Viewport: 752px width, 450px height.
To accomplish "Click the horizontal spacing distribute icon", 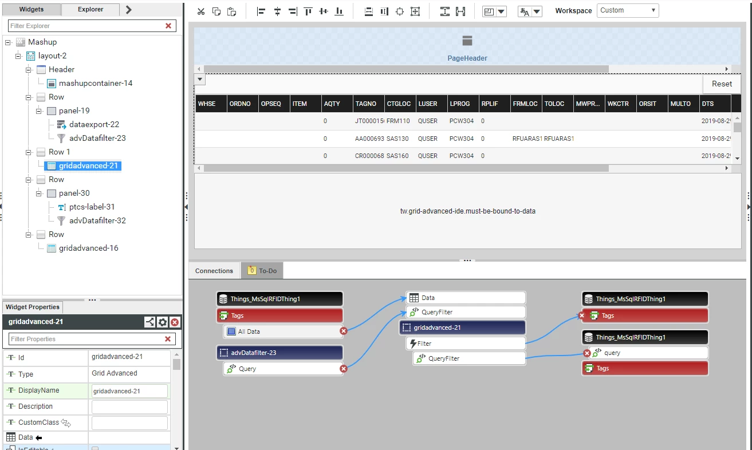I will pos(460,11).
